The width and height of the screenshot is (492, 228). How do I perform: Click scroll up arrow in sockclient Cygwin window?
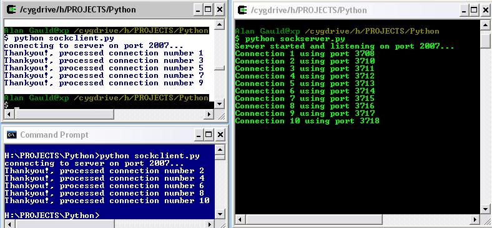pos(220,25)
